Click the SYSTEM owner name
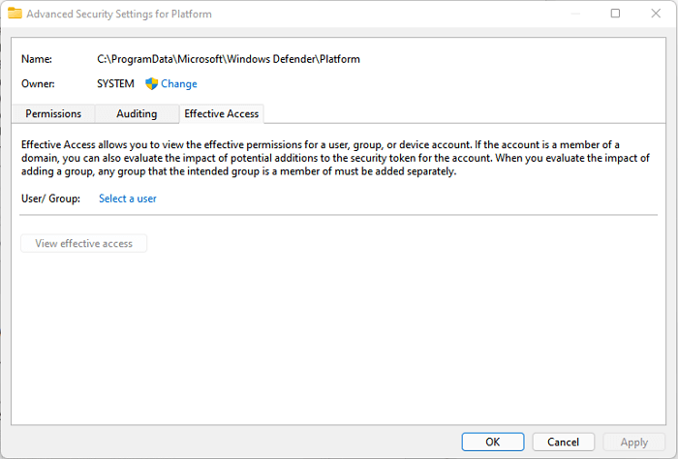Screen dimensions: 678x459 pos(116,84)
